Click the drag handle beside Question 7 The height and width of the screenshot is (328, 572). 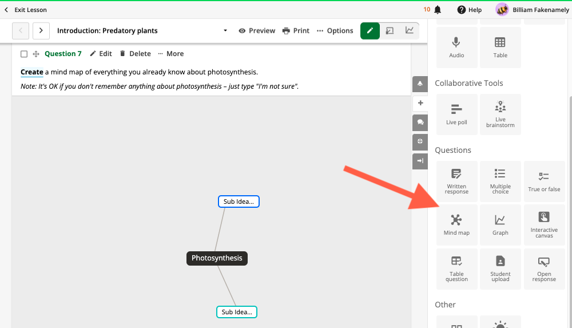click(x=35, y=54)
